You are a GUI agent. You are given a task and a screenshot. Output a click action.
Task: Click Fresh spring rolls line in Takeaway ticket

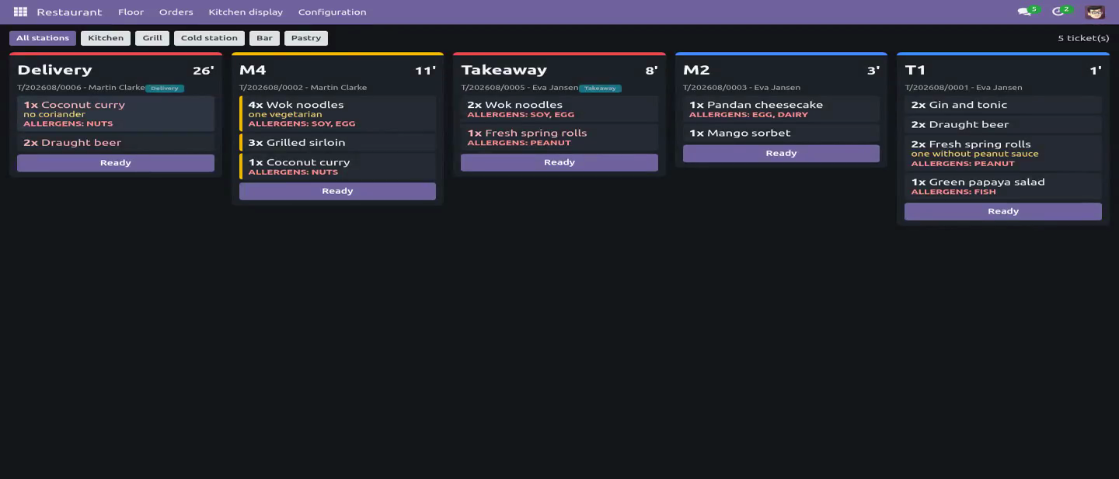pos(559,137)
